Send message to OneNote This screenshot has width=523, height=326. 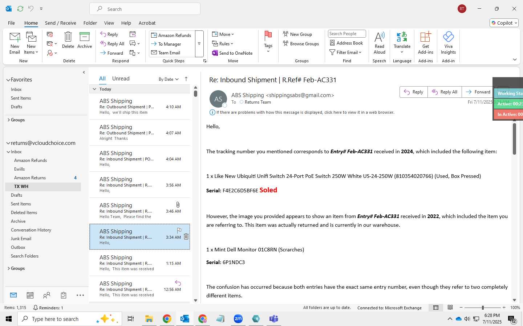click(x=232, y=53)
